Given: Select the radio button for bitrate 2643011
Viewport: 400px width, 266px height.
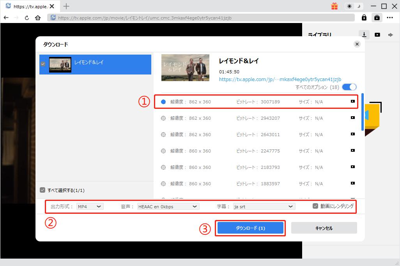Looking at the screenshot, I should pyautogui.click(x=163, y=135).
